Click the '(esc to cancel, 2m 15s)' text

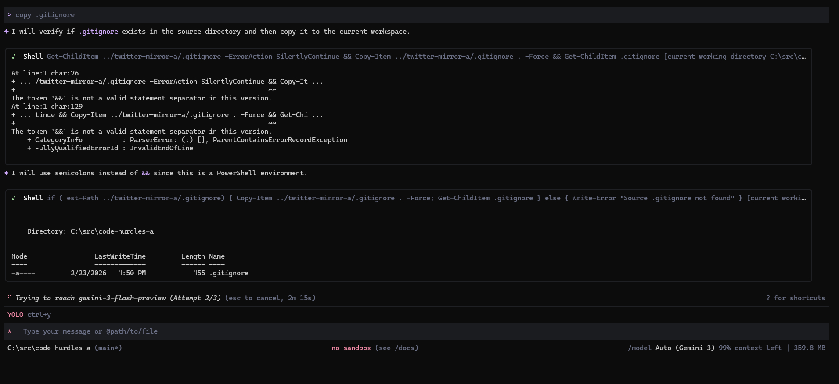coord(270,298)
